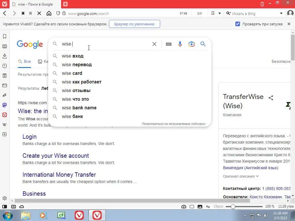Open Google virtual keyboard input tool
295x221 pixels.
(x=169, y=44)
